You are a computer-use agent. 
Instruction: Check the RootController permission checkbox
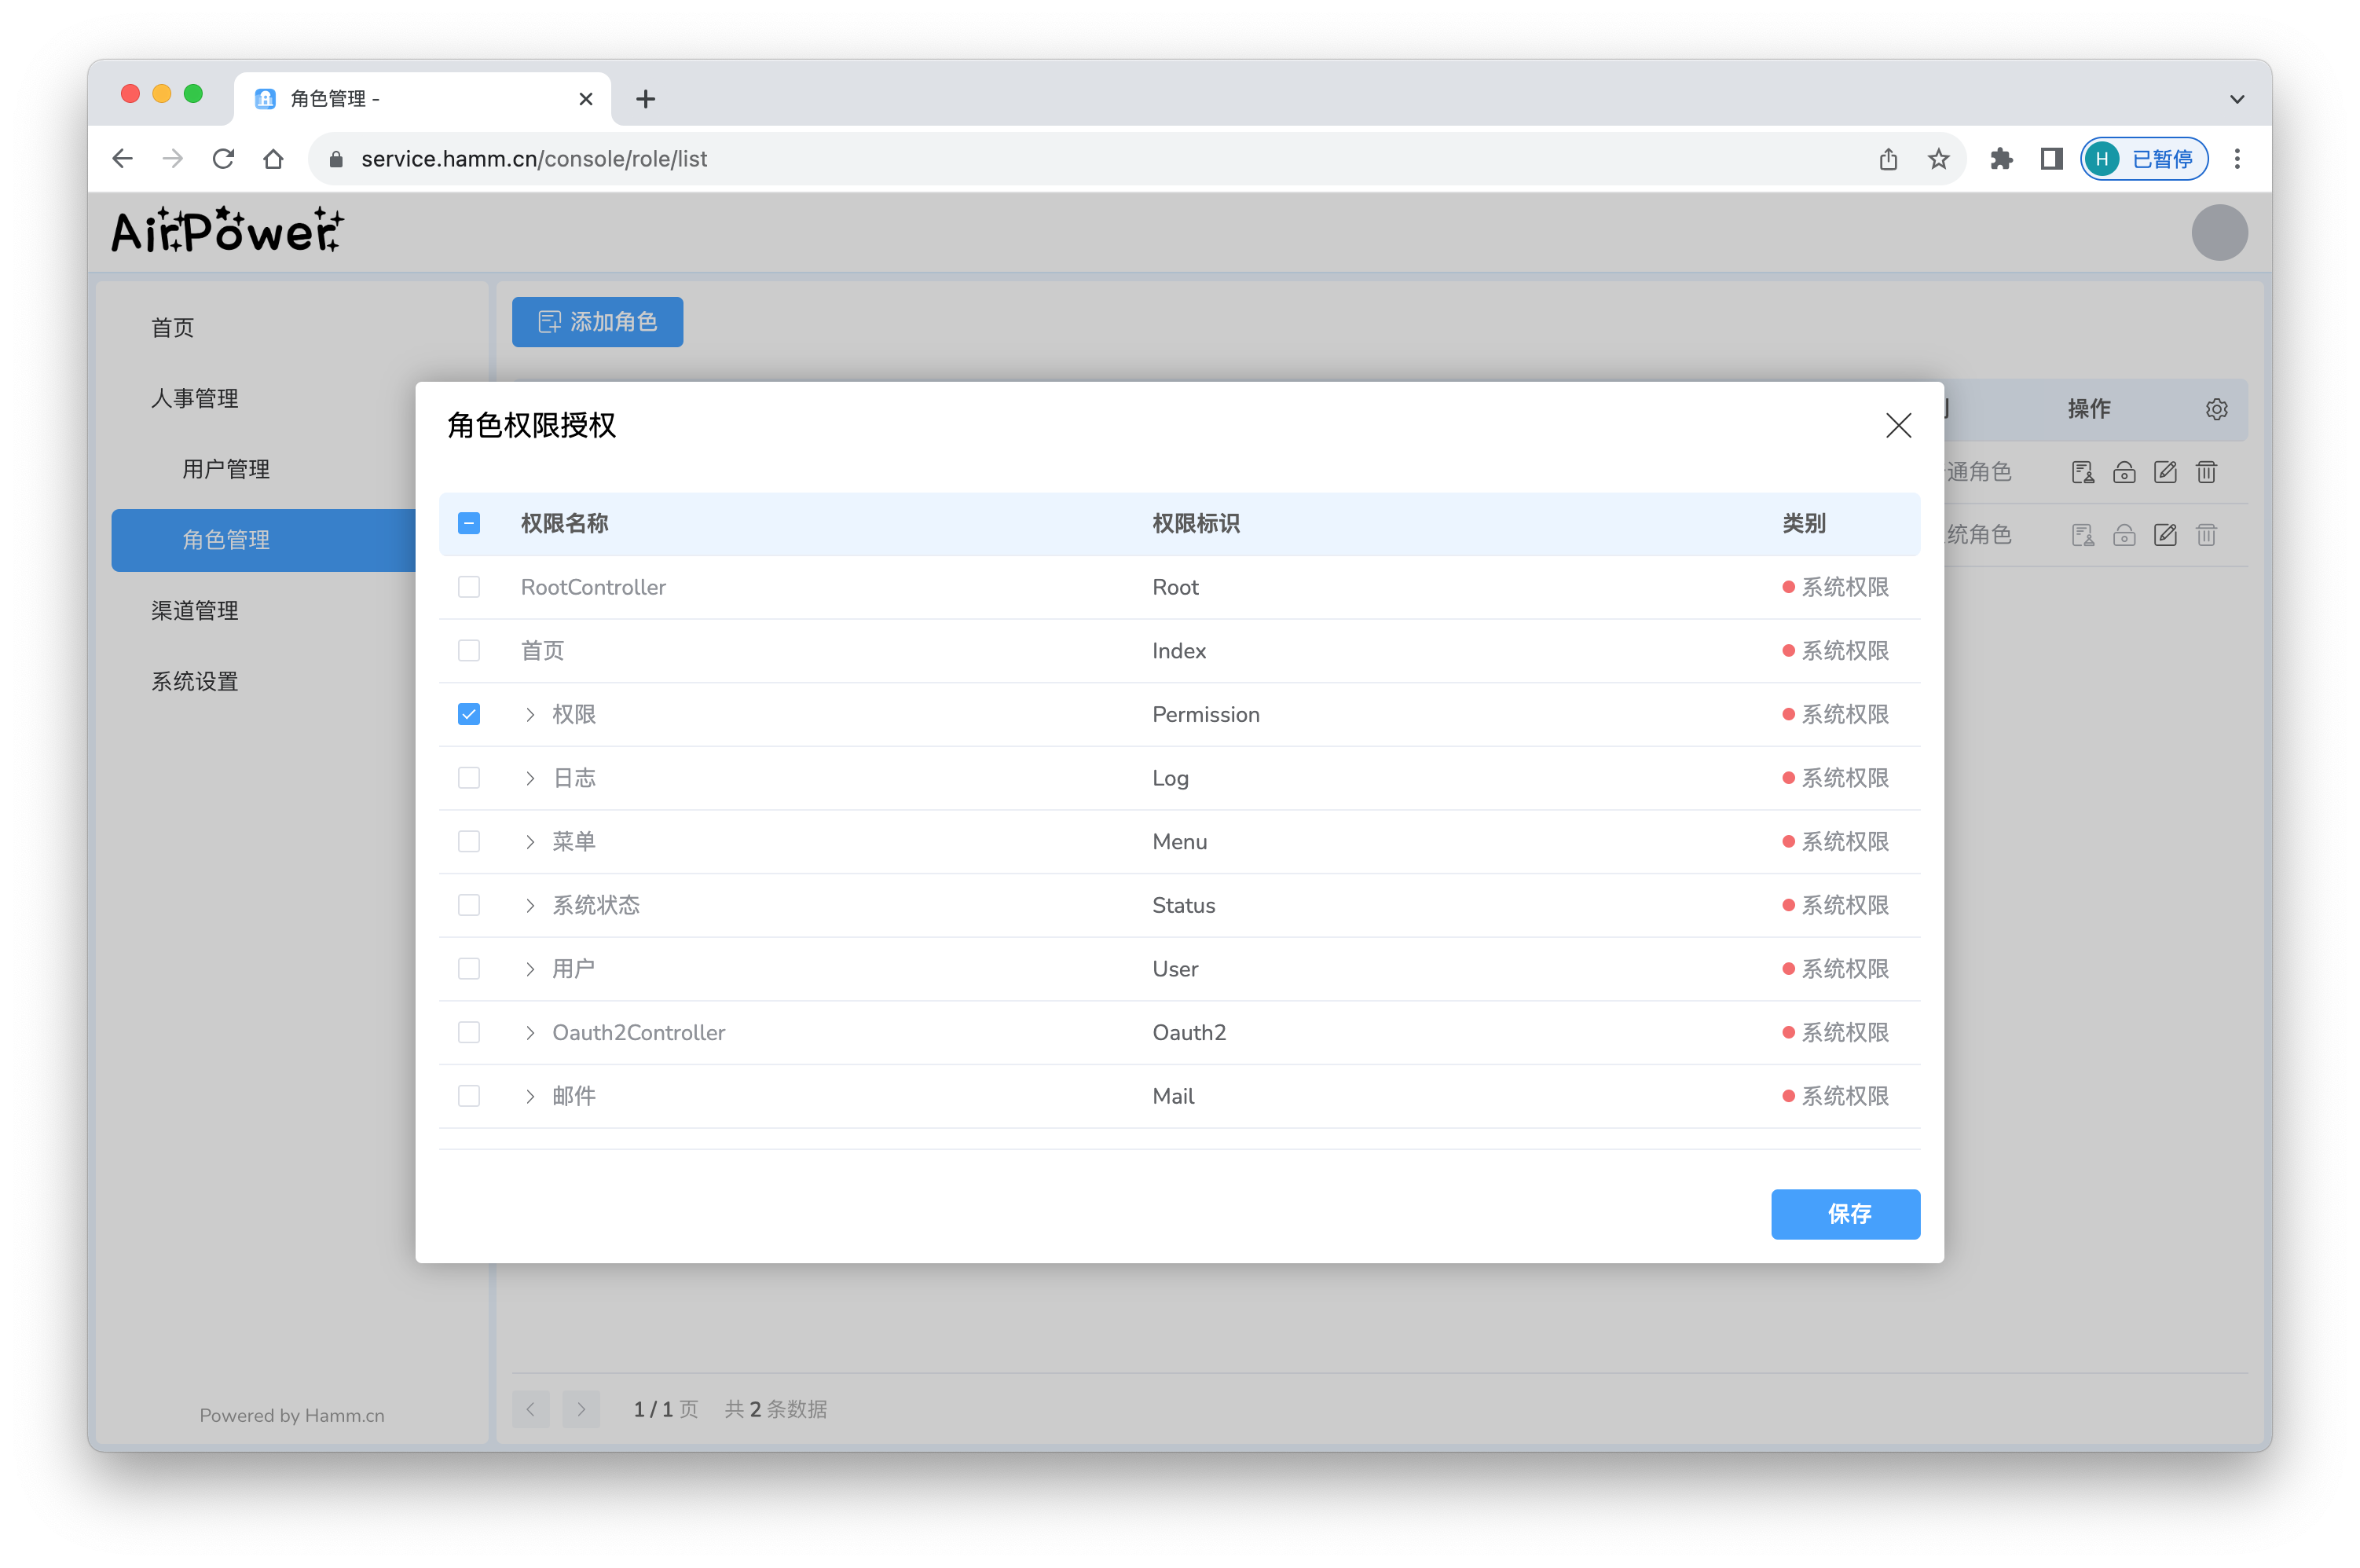tap(469, 587)
